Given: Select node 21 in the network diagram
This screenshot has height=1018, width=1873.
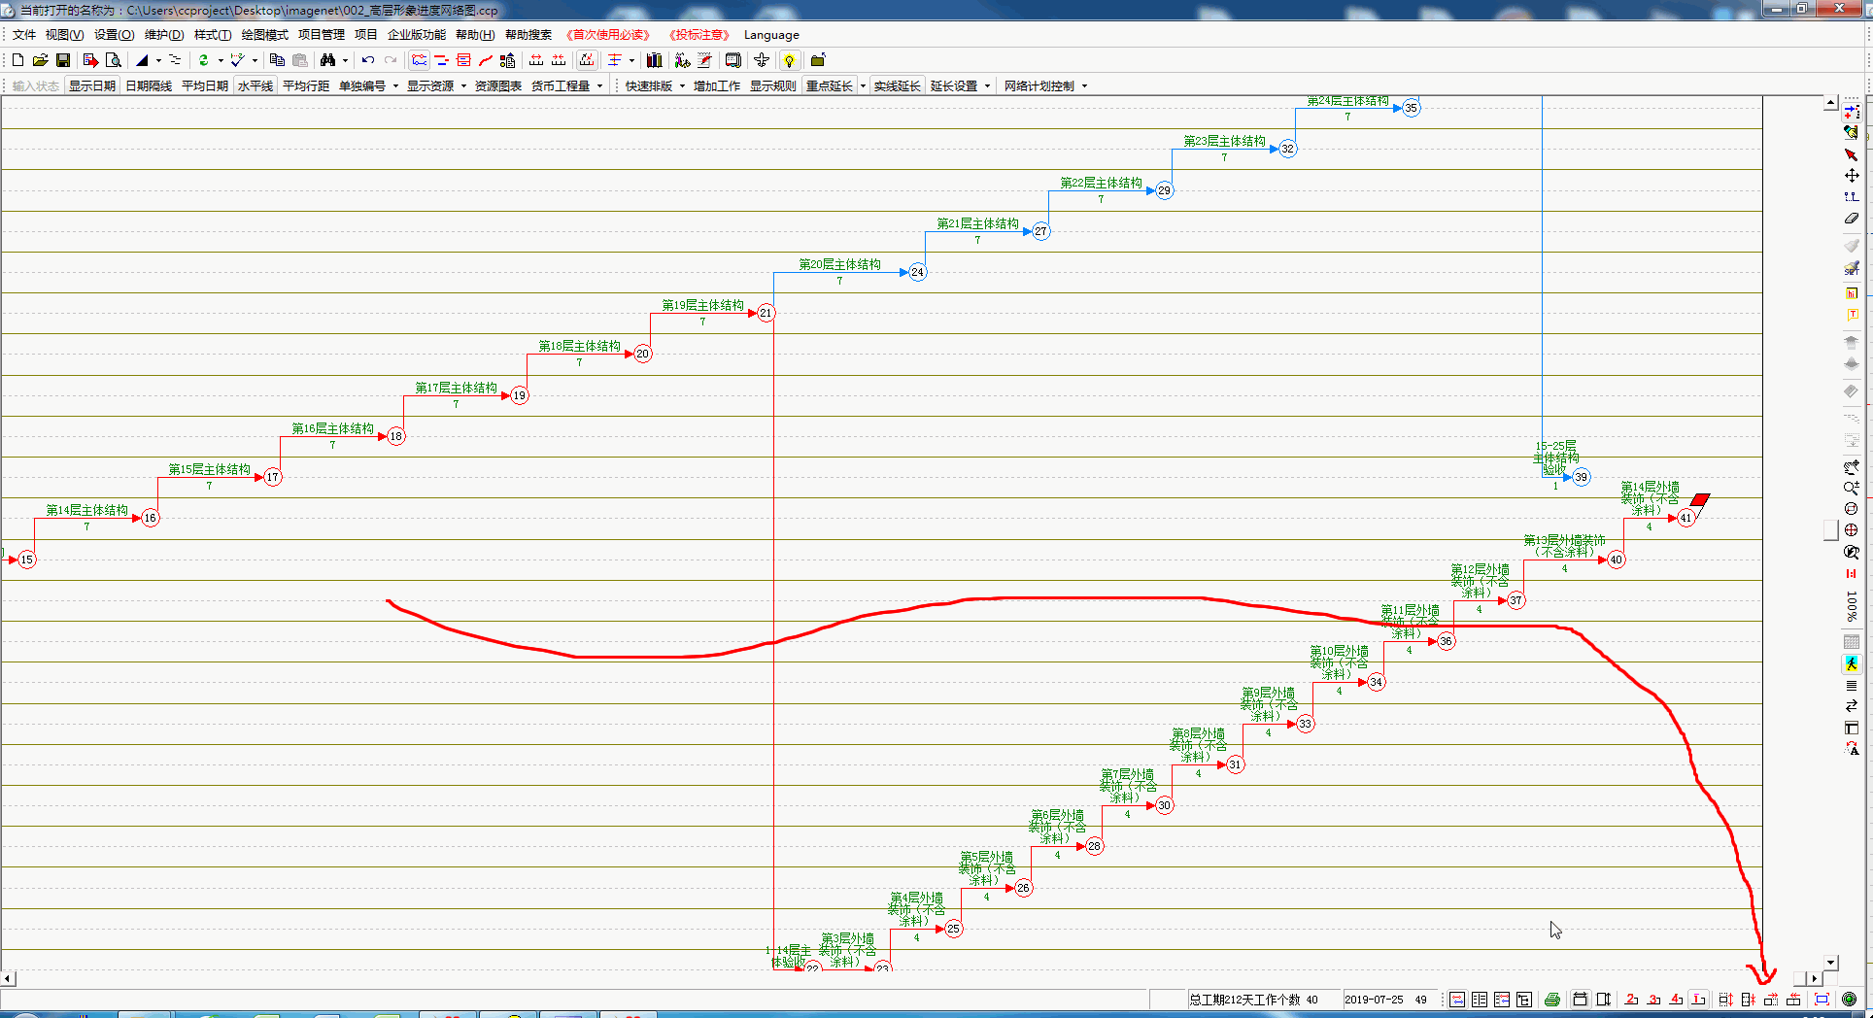Looking at the screenshot, I should (766, 313).
